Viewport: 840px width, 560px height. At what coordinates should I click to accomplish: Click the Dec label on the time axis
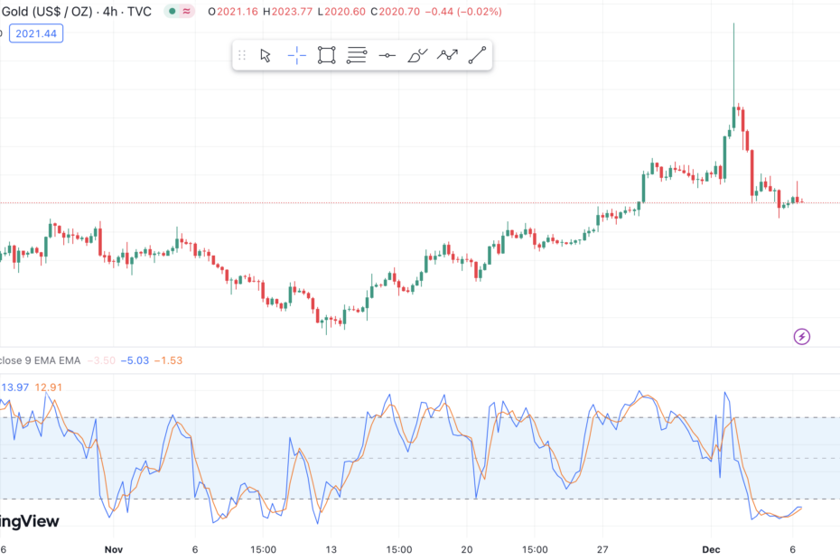[x=711, y=548]
